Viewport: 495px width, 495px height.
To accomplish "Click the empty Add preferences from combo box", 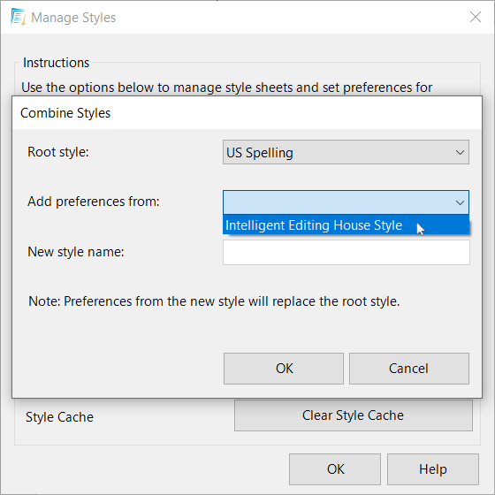I will [346, 202].
